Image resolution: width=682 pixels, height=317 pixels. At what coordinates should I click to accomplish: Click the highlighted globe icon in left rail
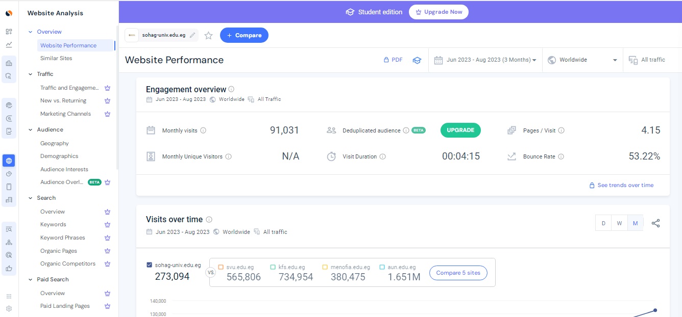9,161
